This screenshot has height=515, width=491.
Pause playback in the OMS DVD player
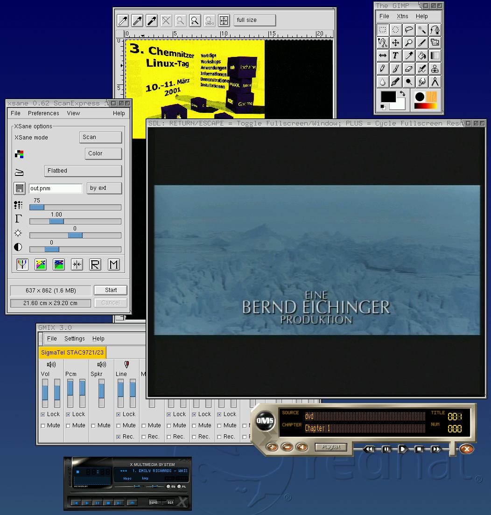click(x=386, y=449)
